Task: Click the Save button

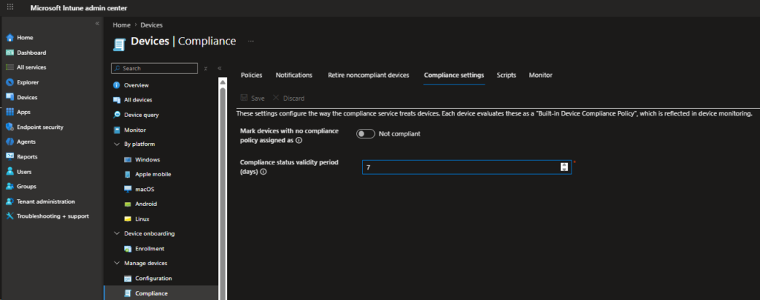Action: 252,99
